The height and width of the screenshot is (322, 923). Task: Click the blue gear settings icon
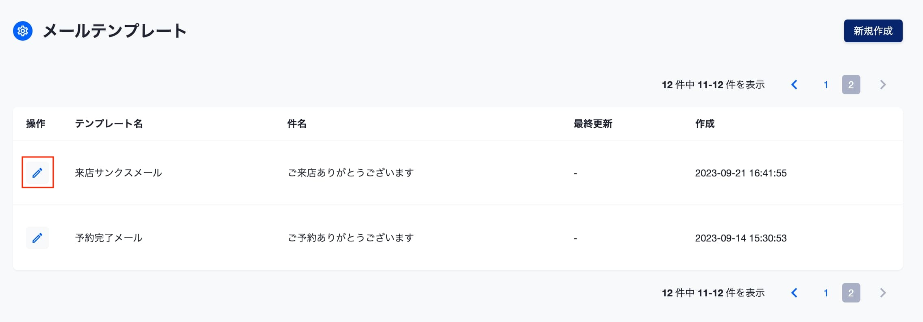coord(23,31)
